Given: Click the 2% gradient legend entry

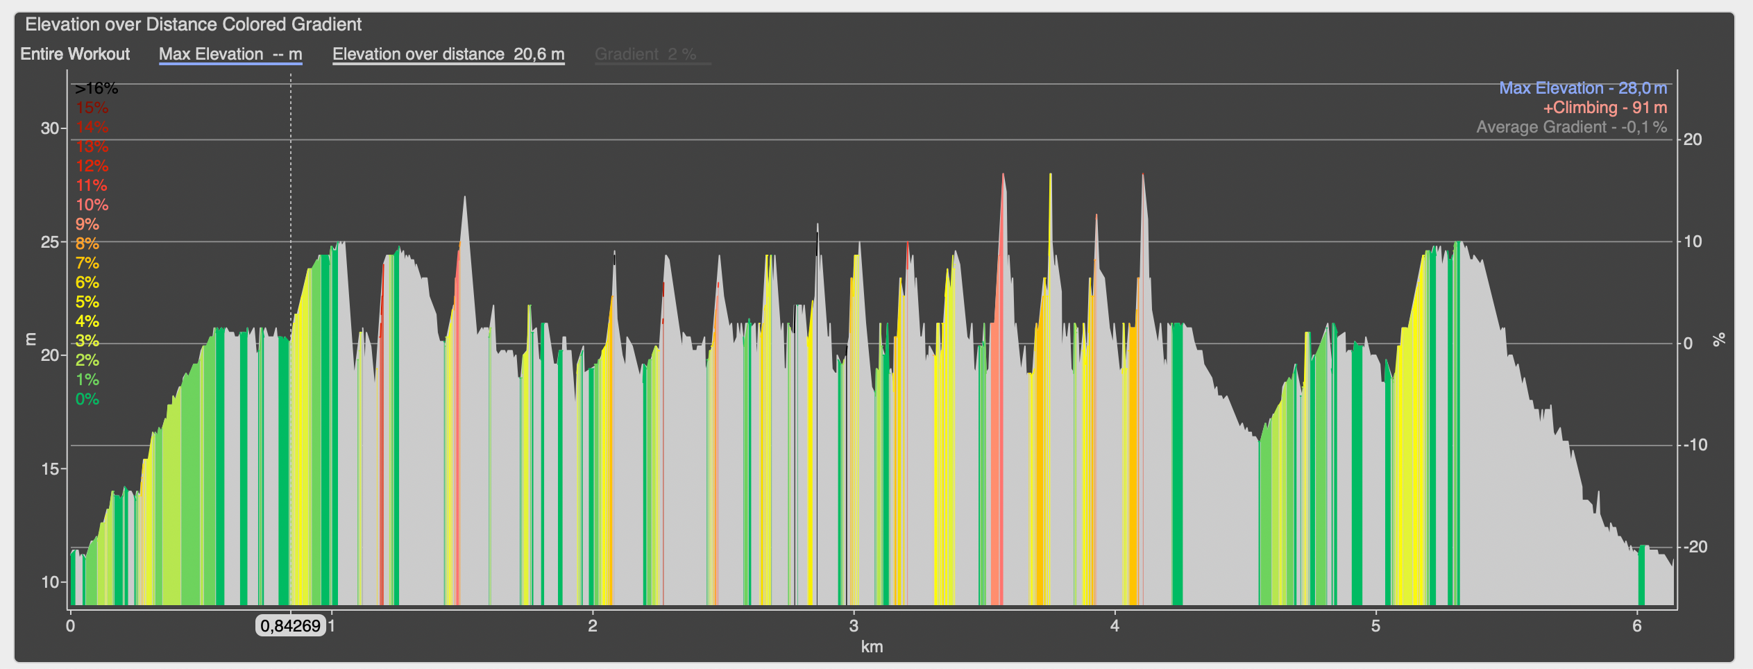Looking at the screenshot, I should click(x=87, y=360).
